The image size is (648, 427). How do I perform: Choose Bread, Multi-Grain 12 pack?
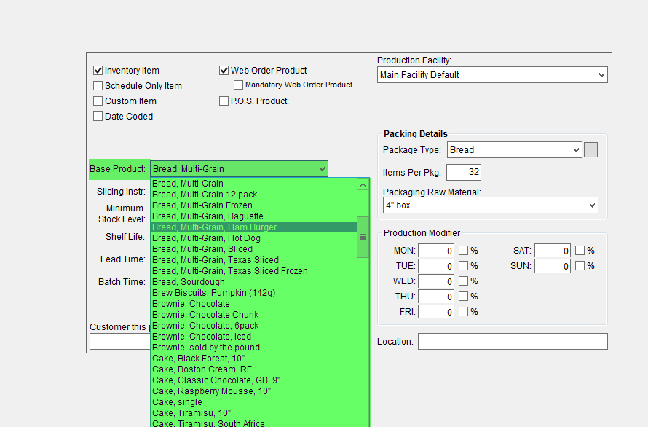point(254,195)
